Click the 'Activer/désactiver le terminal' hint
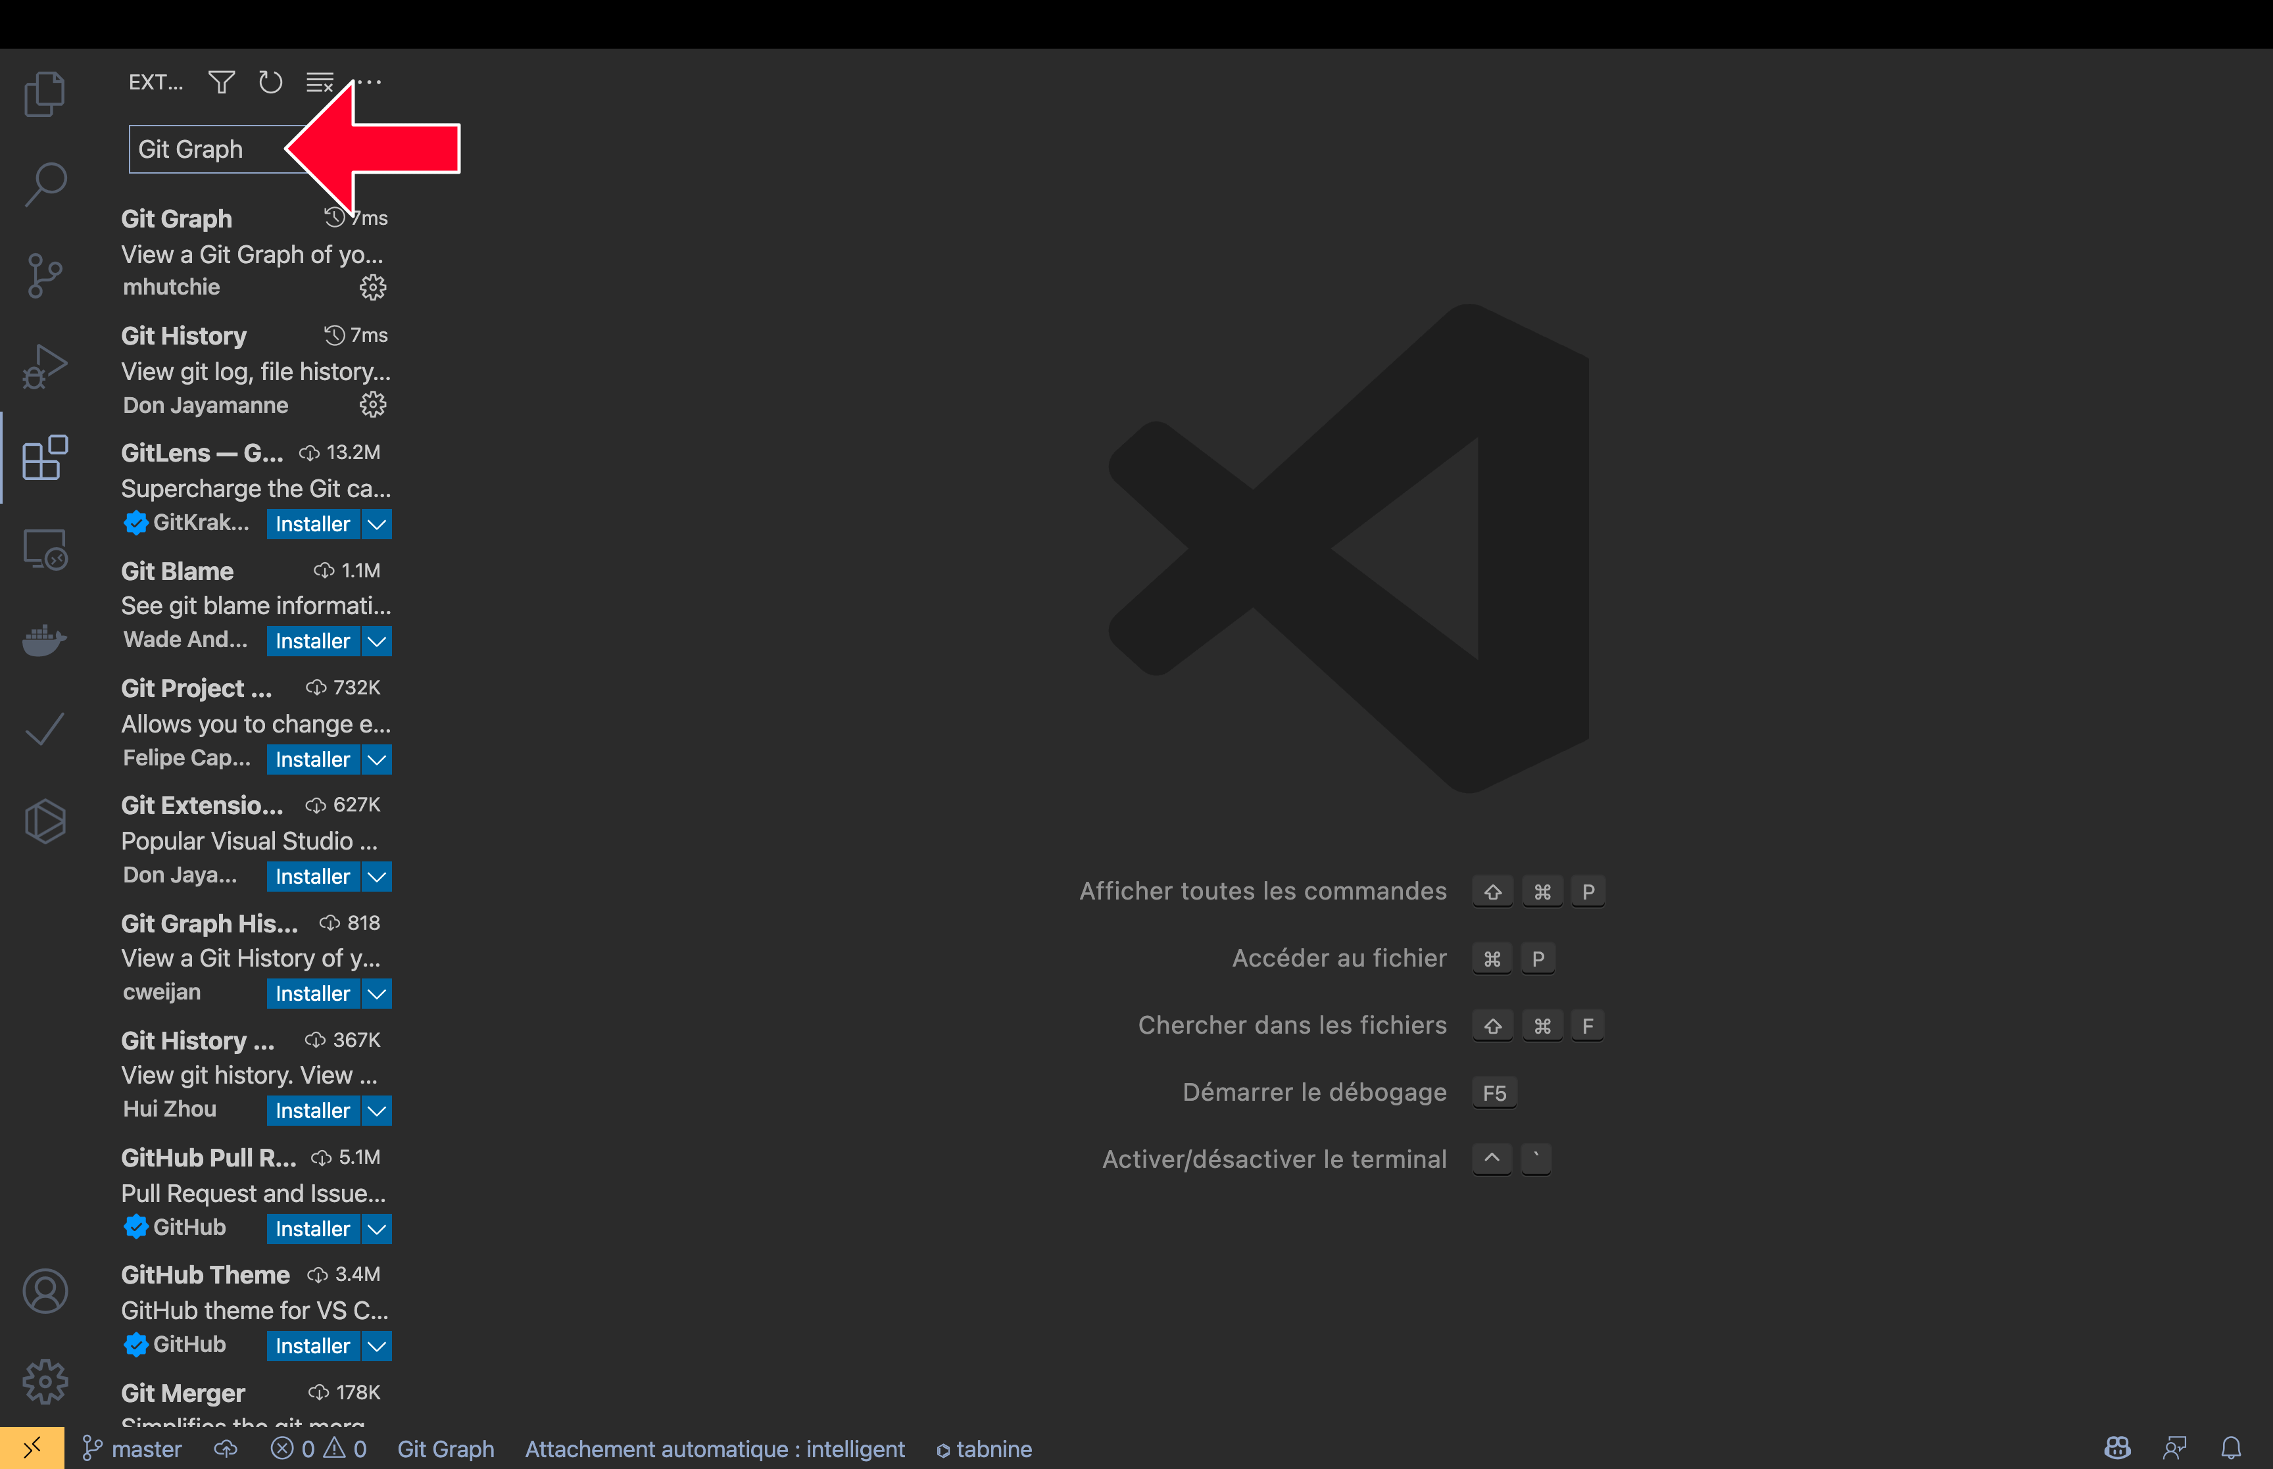The height and width of the screenshot is (1469, 2273). tap(1275, 1159)
